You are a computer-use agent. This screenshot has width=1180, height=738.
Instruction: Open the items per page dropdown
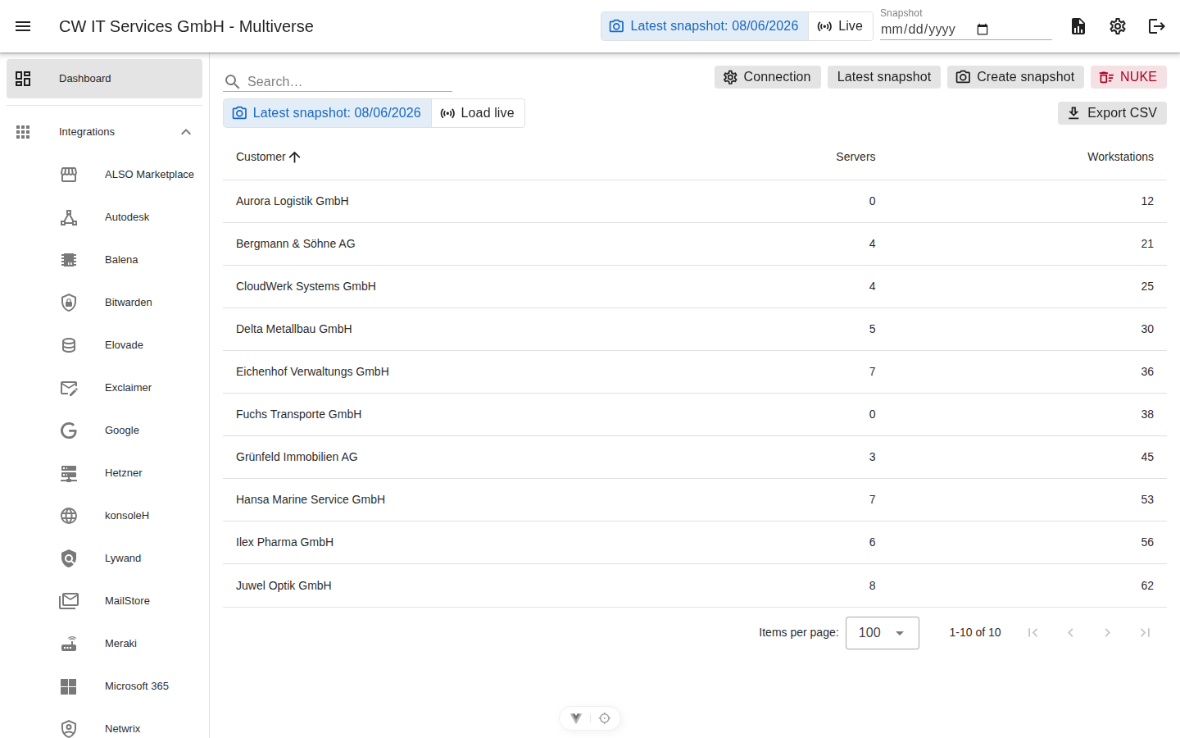coord(883,633)
